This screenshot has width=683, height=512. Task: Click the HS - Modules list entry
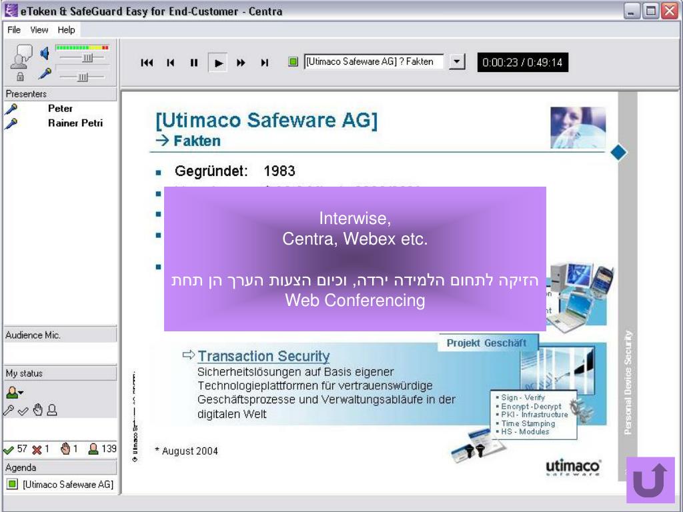pyautogui.click(x=525, y=431)
